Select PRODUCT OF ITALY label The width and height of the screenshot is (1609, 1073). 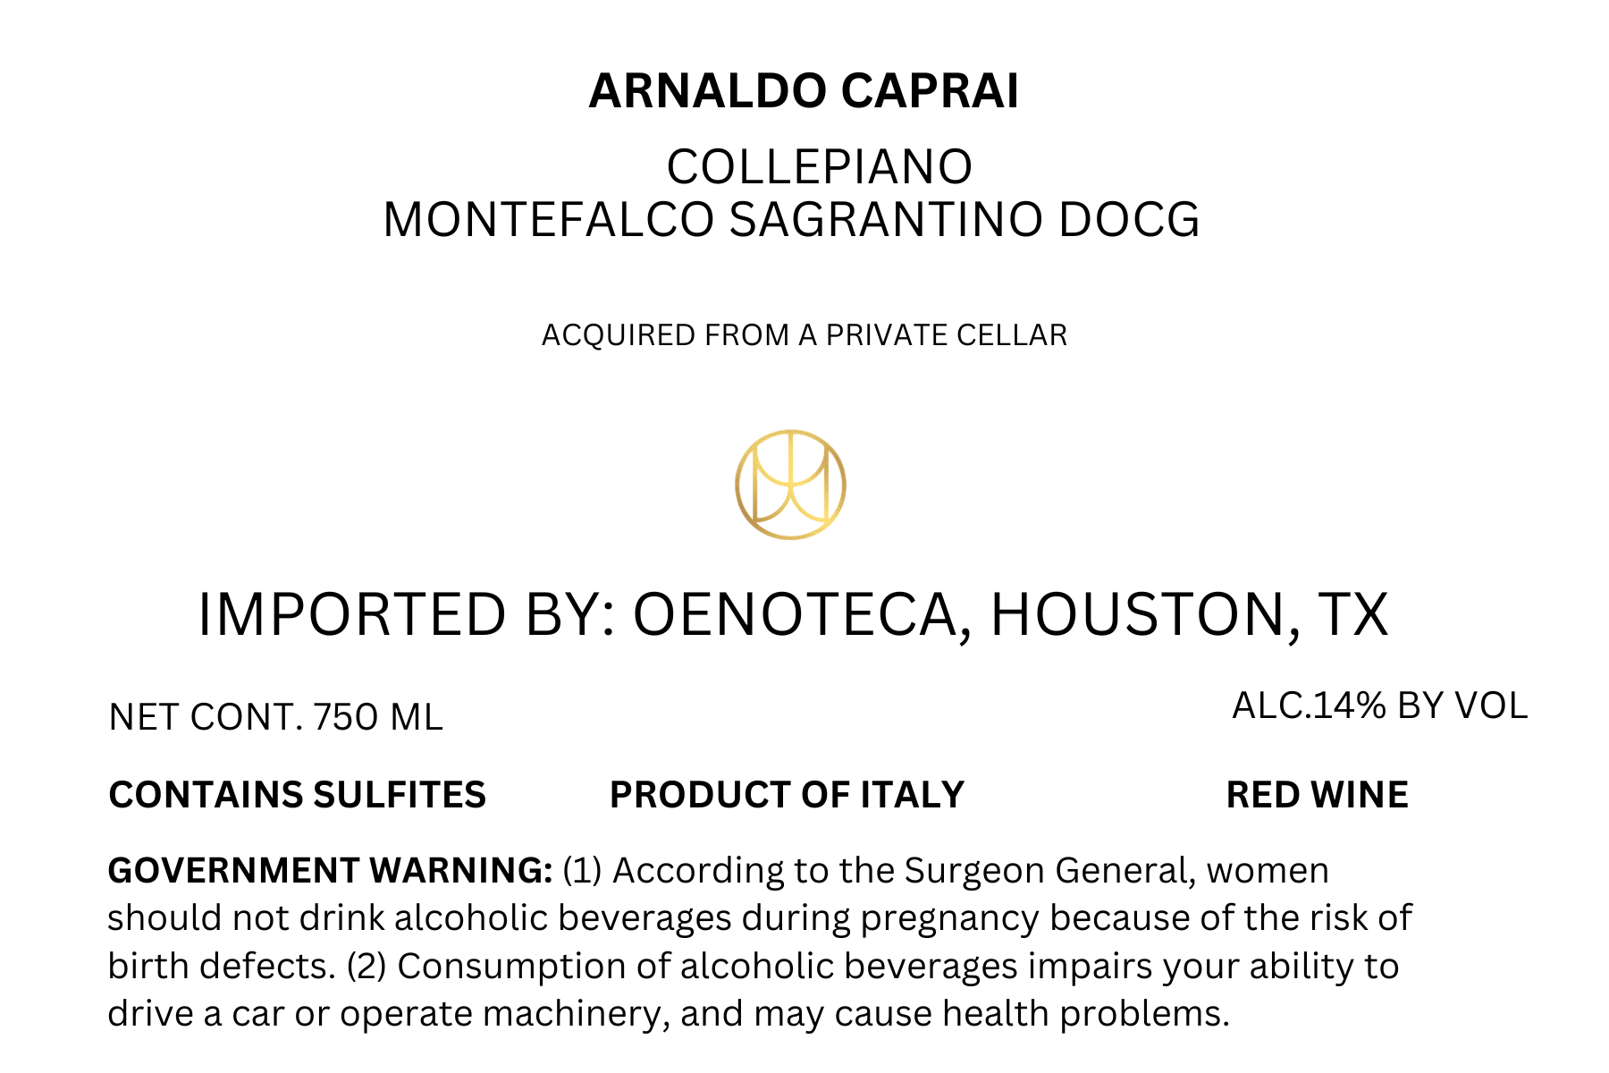pos(787,795)
